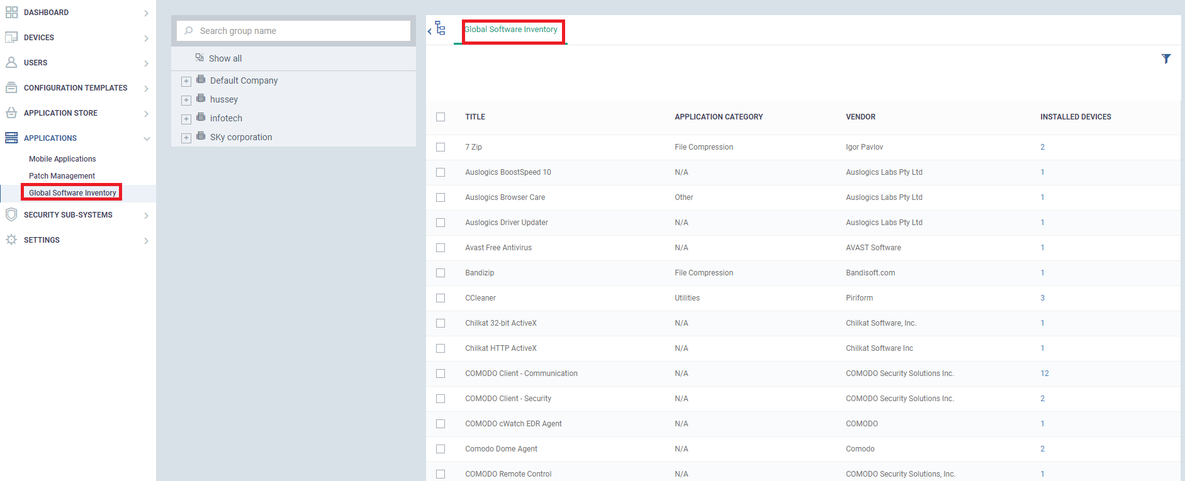Click the Search group name field
The width and height of the screenshot is (1185, 481).
pyautogui.click(x=293, y=31)
